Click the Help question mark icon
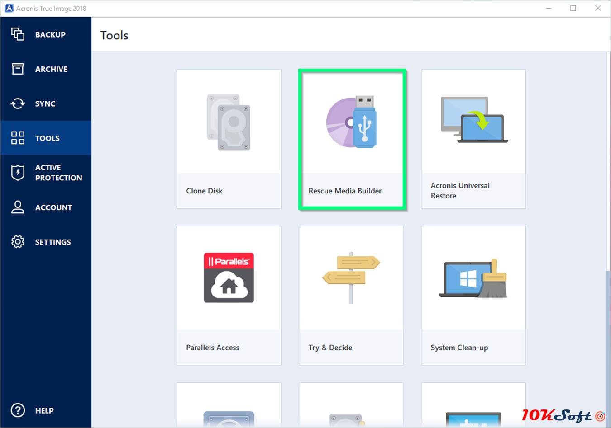Viewport: 611px width, 428px height. click(18, 410)
